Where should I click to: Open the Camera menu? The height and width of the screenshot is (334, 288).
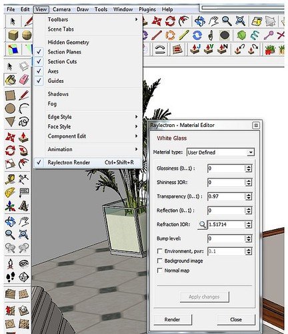coord(61,9)
